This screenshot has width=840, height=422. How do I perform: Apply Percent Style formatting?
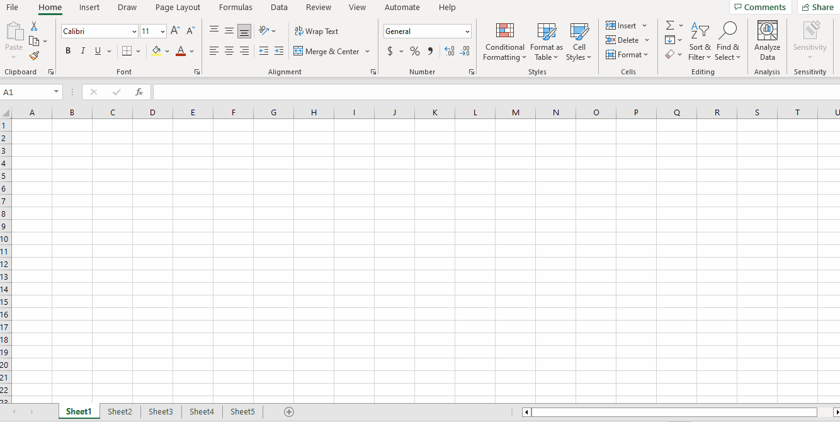pos(415,51)
